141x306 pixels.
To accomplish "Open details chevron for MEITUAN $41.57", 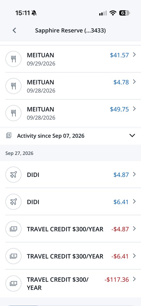I will point(134,55).
